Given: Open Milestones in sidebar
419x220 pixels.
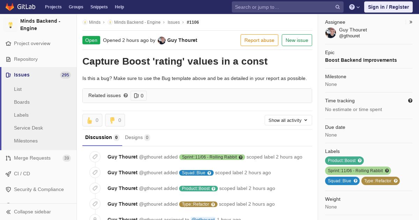Looking at the screenshot, I should (x=26, y=141).
